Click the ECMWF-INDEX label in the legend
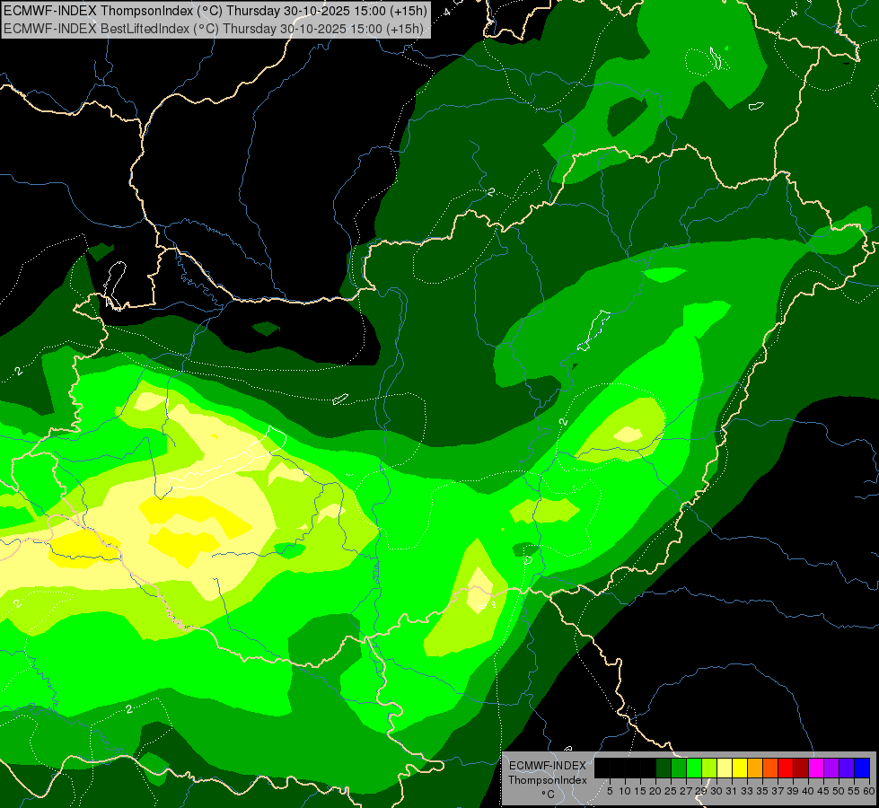Viewport: 879px width, 808px height. (548, 766)
